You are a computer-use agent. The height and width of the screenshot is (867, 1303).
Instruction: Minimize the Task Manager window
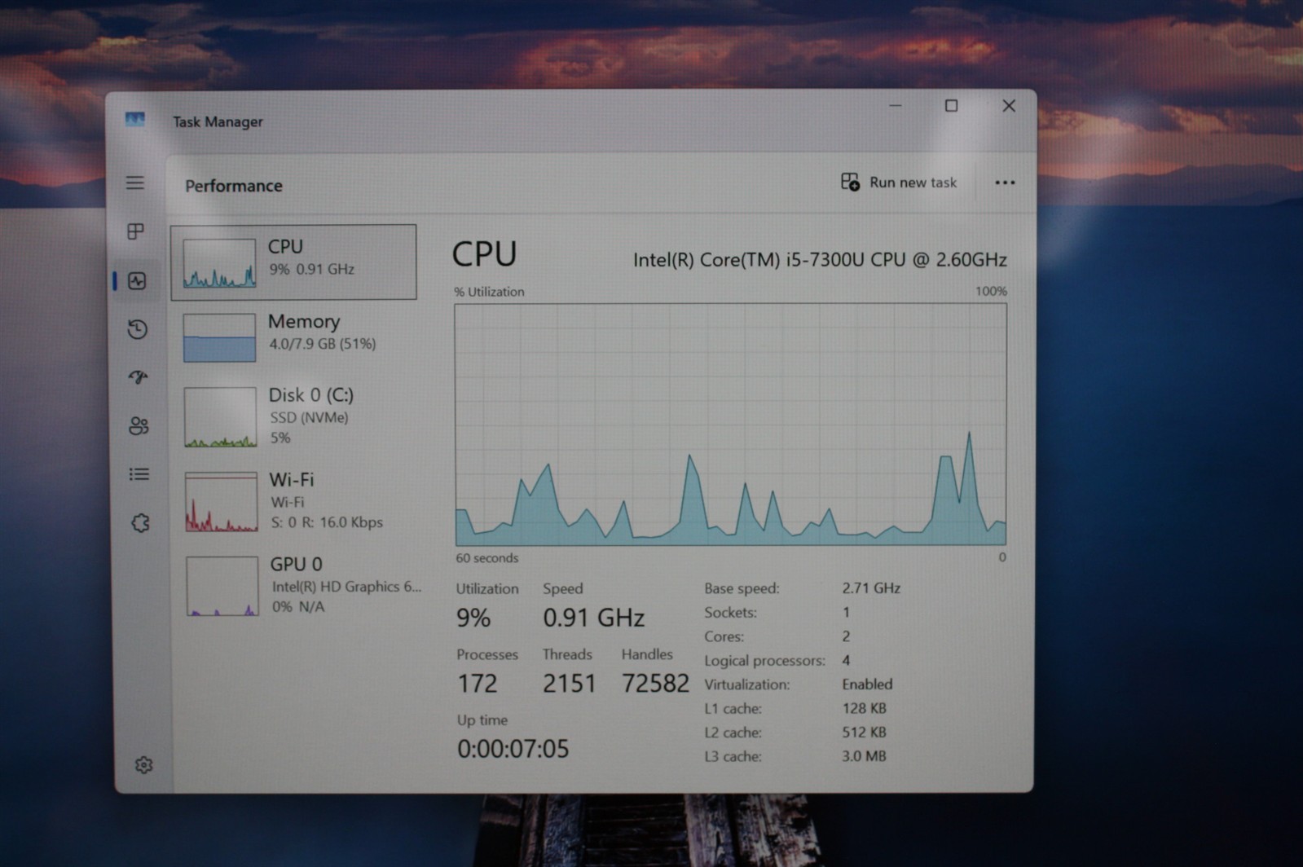click(895, 106)
